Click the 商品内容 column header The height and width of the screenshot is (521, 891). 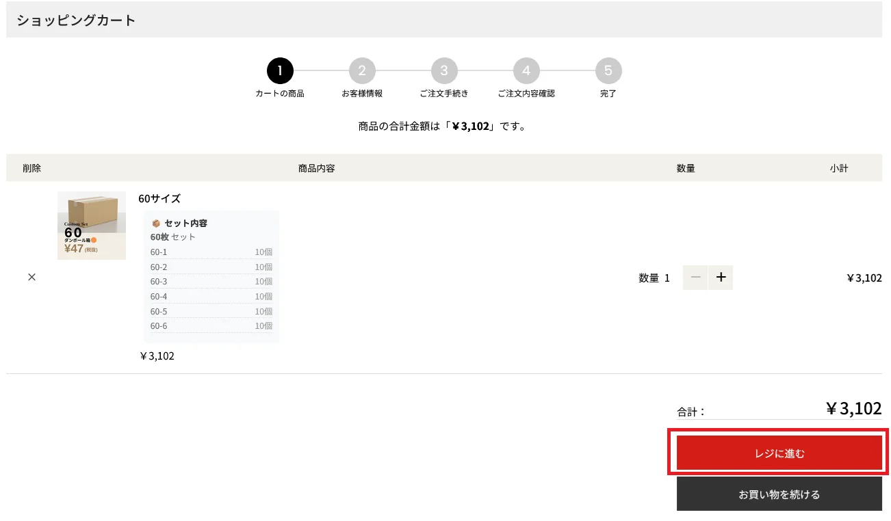(x=317, y=168)
